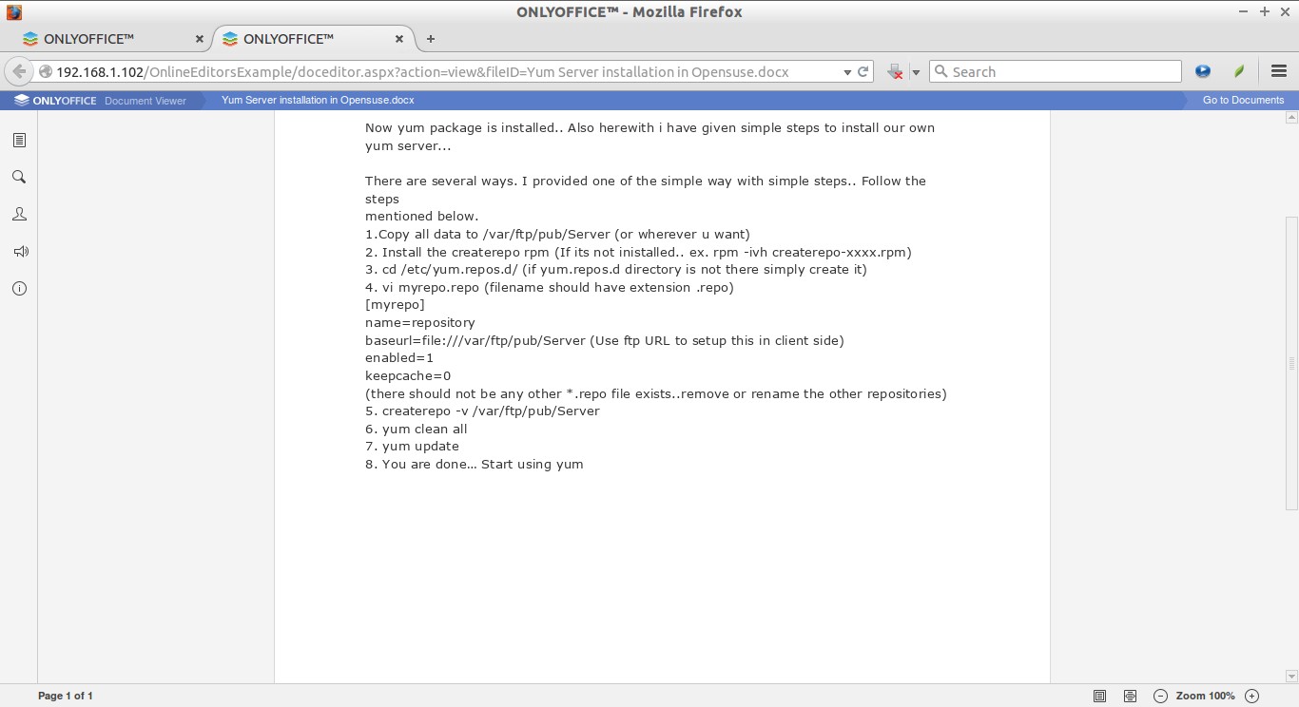Click the '4. vi myrepo.repo' line
The image size is (1299, 707).
(550, 287)
